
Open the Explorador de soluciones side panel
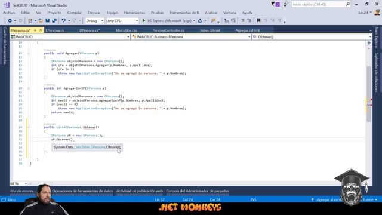point(377,72)
